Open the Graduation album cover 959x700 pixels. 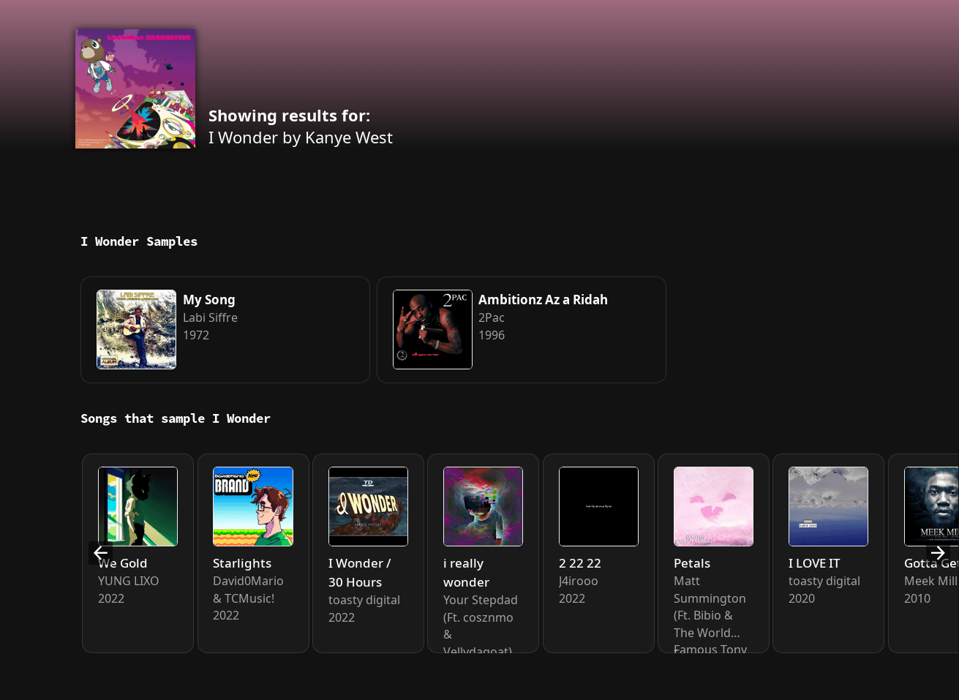coord(135,89)
